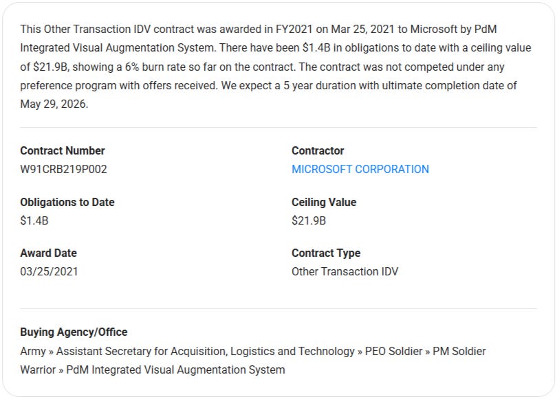Click the Ceiling Value heading

[324, 202]
